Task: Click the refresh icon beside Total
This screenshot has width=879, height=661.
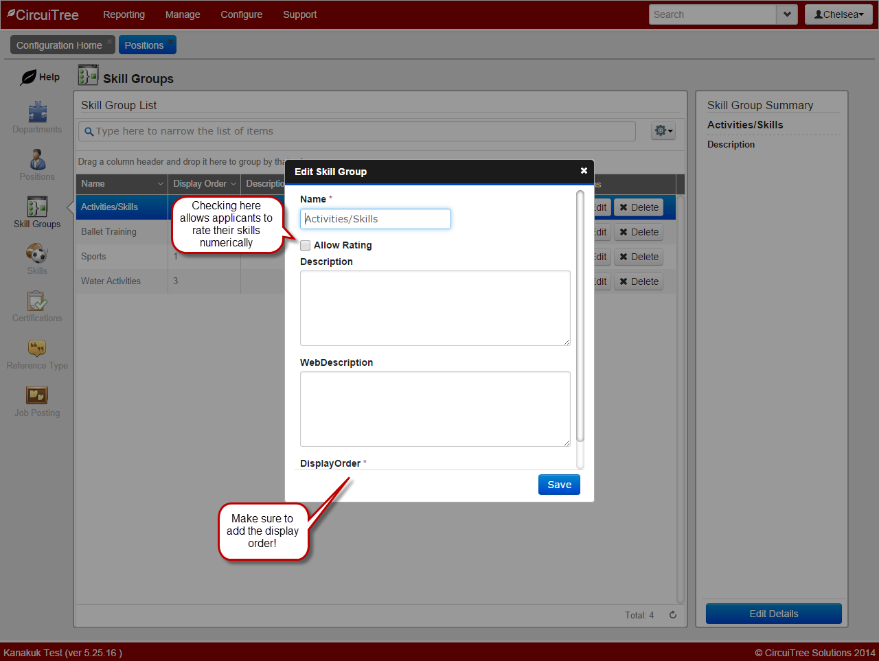Action: pyautogui.click(x=673, y=615)
